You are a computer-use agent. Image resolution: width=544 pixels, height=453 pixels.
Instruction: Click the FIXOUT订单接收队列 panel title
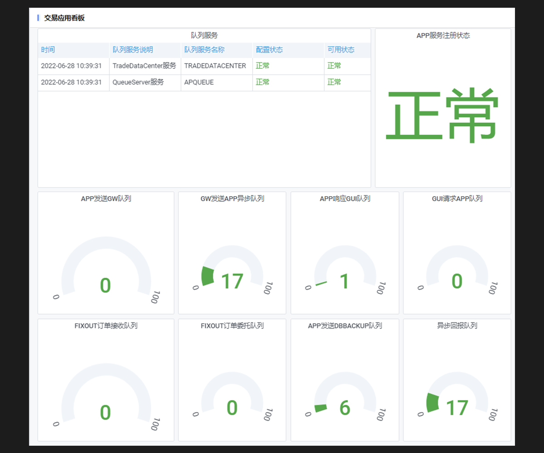(x=106, y=326)
